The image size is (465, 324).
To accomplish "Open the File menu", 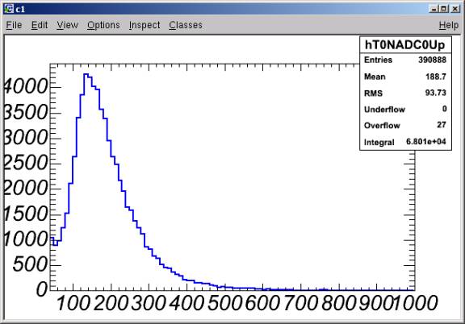I will coord(14,25).
